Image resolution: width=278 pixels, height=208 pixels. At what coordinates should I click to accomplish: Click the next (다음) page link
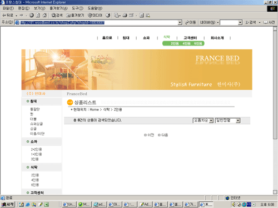[x=163, y=135]
